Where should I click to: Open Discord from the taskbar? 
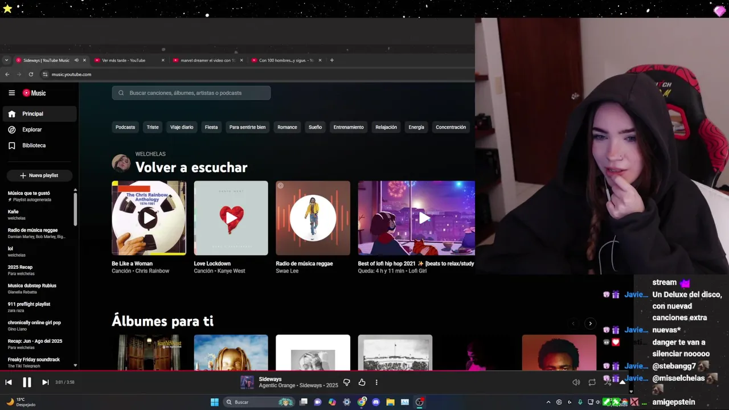point(376,402)
